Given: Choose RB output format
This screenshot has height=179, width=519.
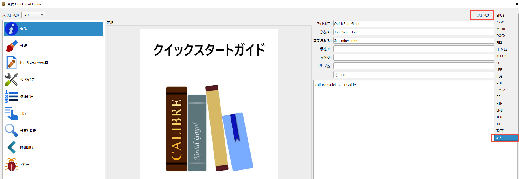Looking at the screenshot, I should pyautogui.click(x=506, y=97).
